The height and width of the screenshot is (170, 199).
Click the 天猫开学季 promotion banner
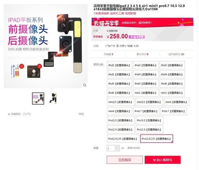[x=142, y=22]
